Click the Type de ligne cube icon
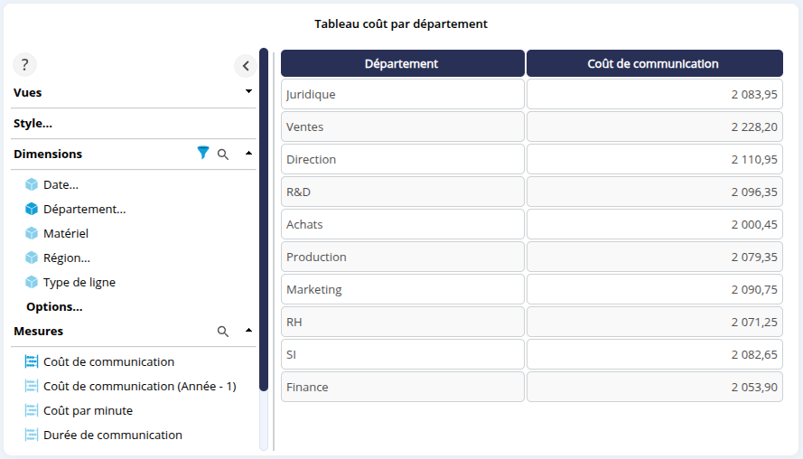Viewport: 803px width, 459px height. point(32,282)
